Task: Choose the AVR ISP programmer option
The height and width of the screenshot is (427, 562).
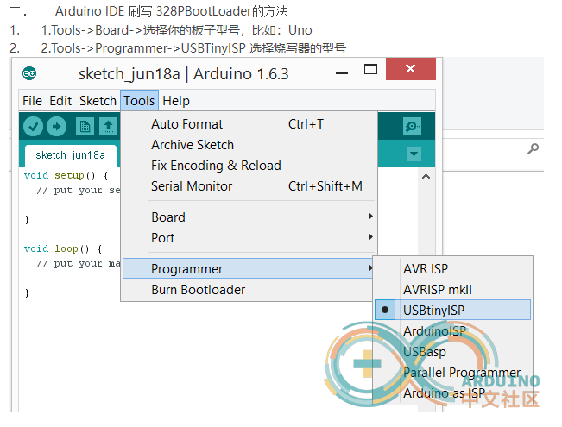Action: point(426,269)
